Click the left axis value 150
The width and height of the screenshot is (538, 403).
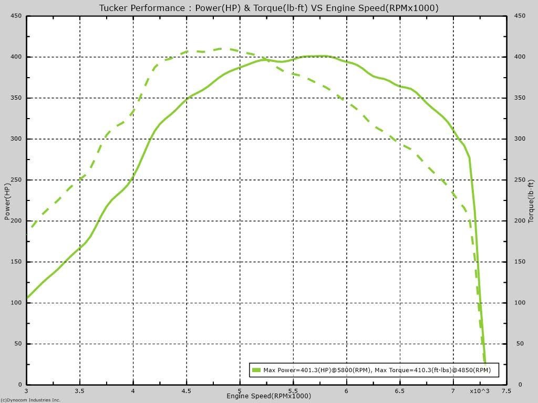point(16,262)
